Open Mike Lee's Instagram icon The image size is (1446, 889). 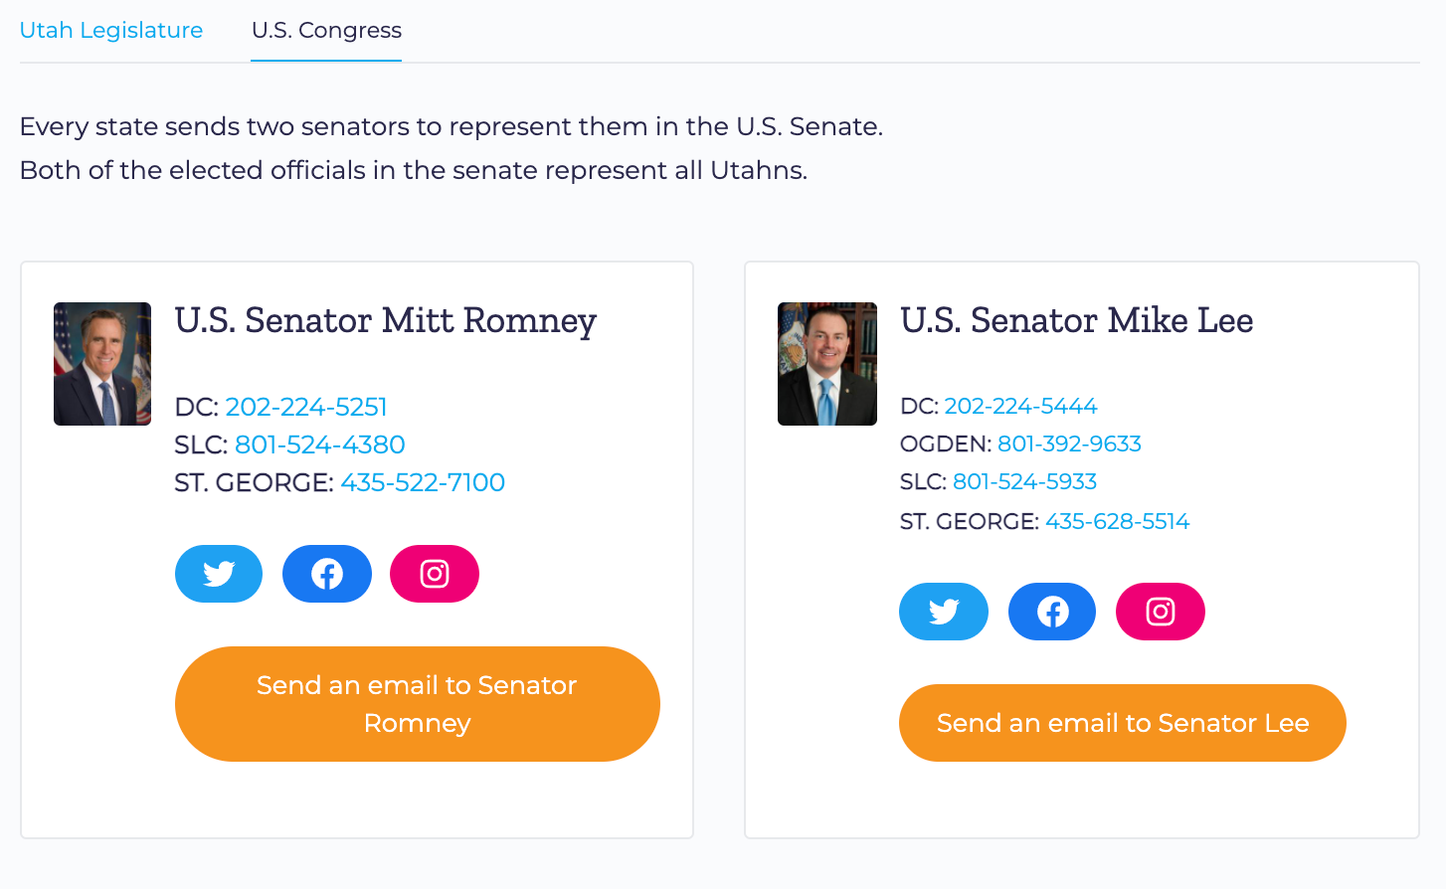[1161, 612]
